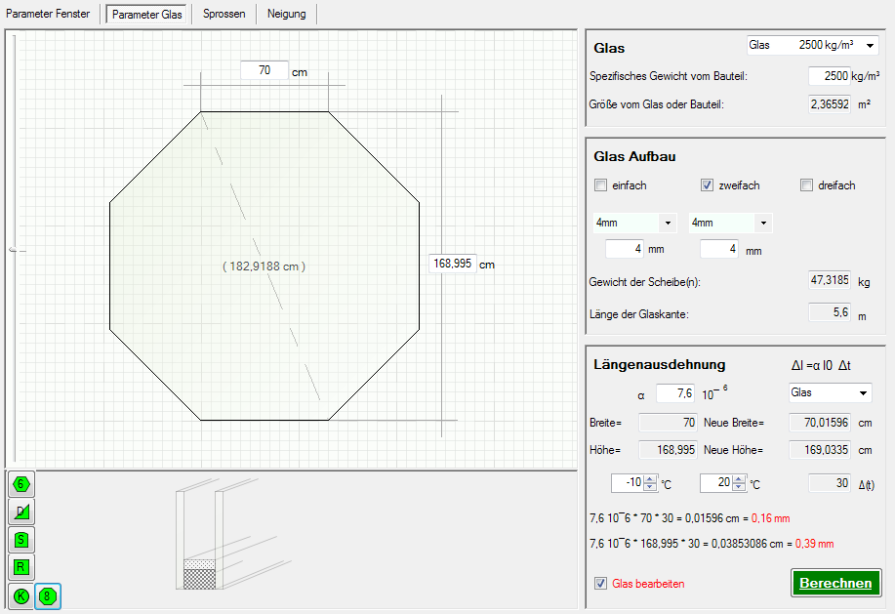Screen dimensions: 895x614
Task: Toggle the zweifach glazing checkbox
Action: pos(708,185)
